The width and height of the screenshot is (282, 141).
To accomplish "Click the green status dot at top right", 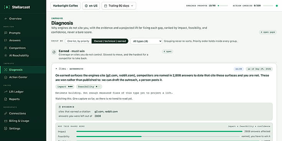I will coord(277,6).
